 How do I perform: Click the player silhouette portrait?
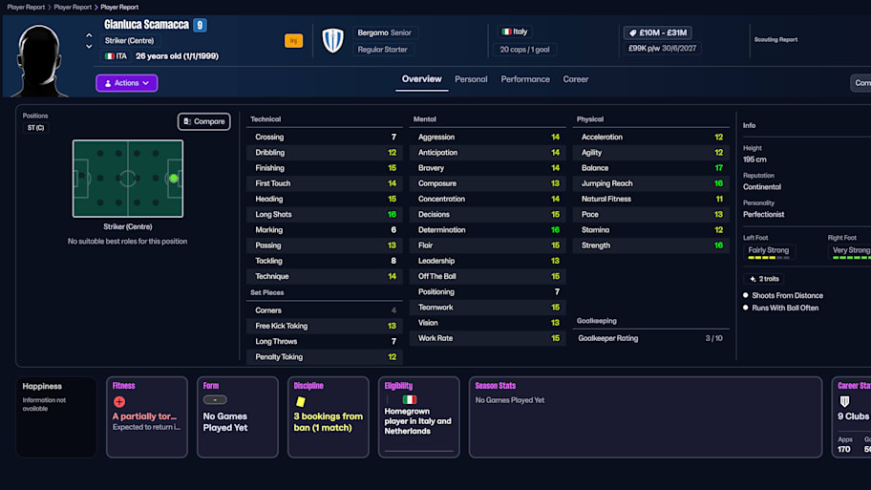click(39, 60)
